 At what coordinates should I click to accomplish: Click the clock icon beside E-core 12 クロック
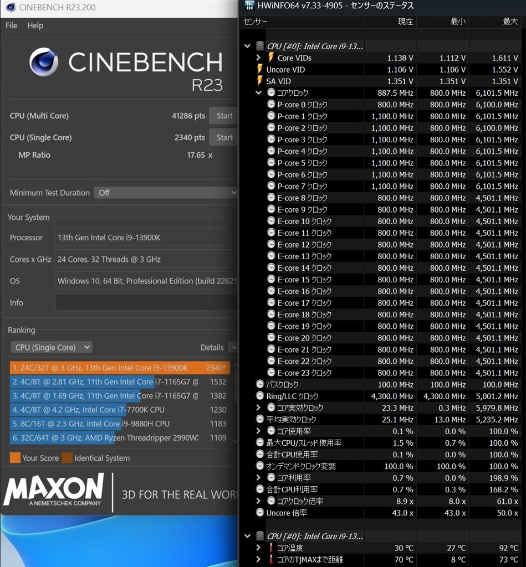[271, 244]
